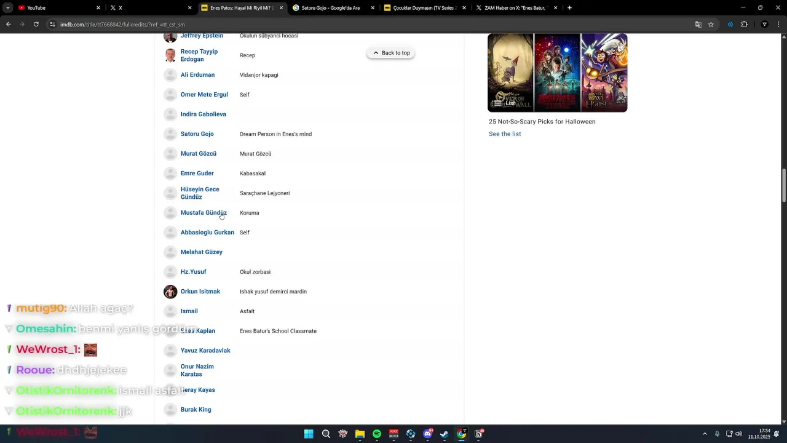
Task: Switch to the YouTube tab
Action: [x=59, y=8]
